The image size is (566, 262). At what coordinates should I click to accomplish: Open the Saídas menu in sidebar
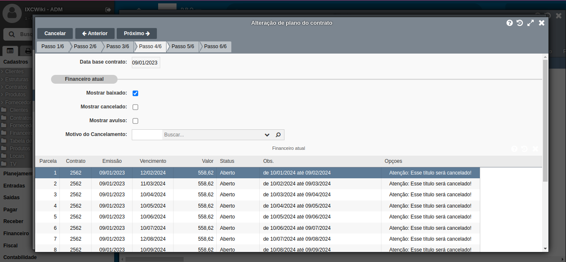(12, 198)
